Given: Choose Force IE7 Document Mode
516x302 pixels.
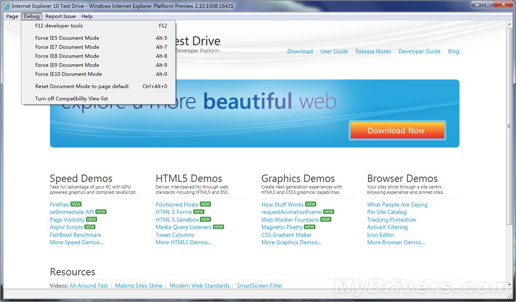Looking at the screenshot, I should (67, 47).
